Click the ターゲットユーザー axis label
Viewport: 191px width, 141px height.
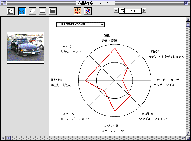169,80
